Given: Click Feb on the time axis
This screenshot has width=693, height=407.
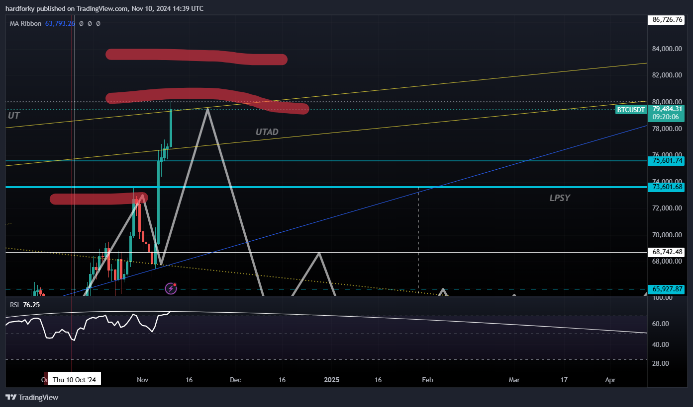Looking at the screenshot, I should tap(427, 380).
